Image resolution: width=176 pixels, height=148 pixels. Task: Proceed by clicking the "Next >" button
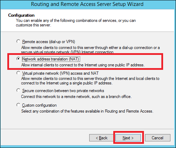pos(128,138)
